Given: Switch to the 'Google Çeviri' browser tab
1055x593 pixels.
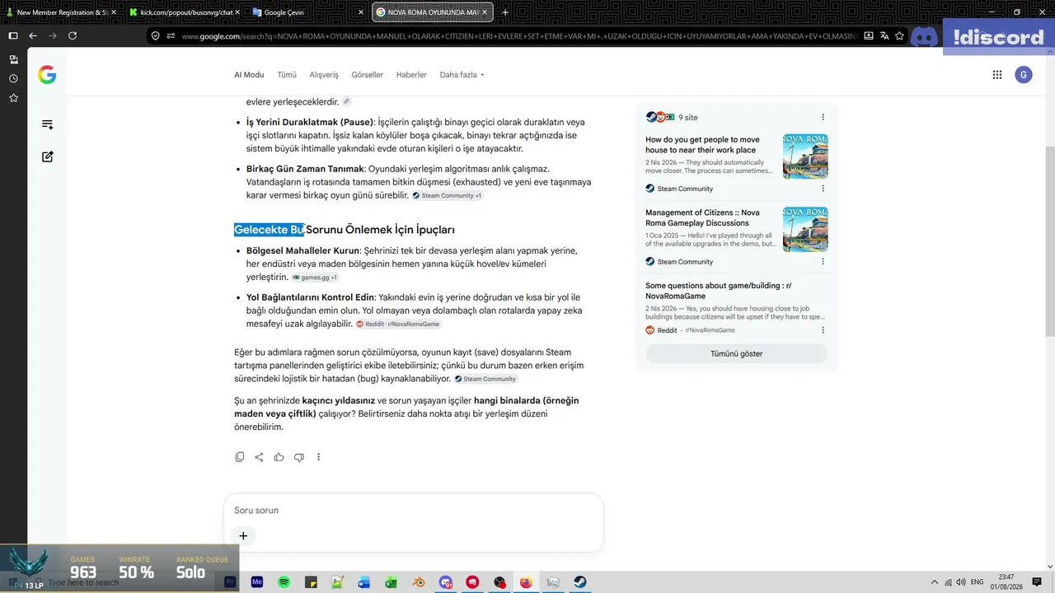Looking at the screenshot, I should pyautogui.click(x=307, y=12).
